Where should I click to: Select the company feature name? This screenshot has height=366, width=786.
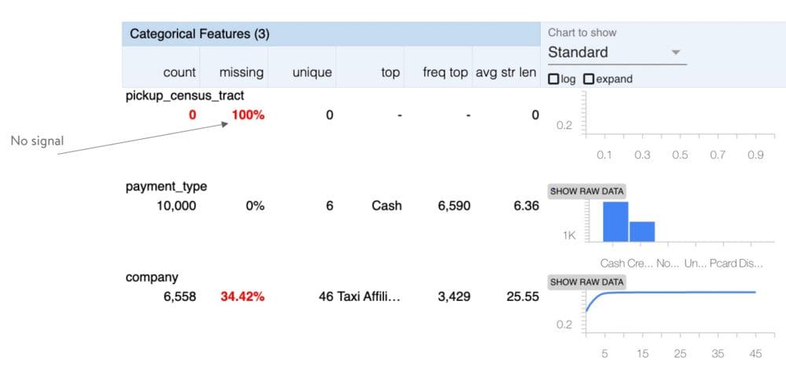tap(152, 277)
